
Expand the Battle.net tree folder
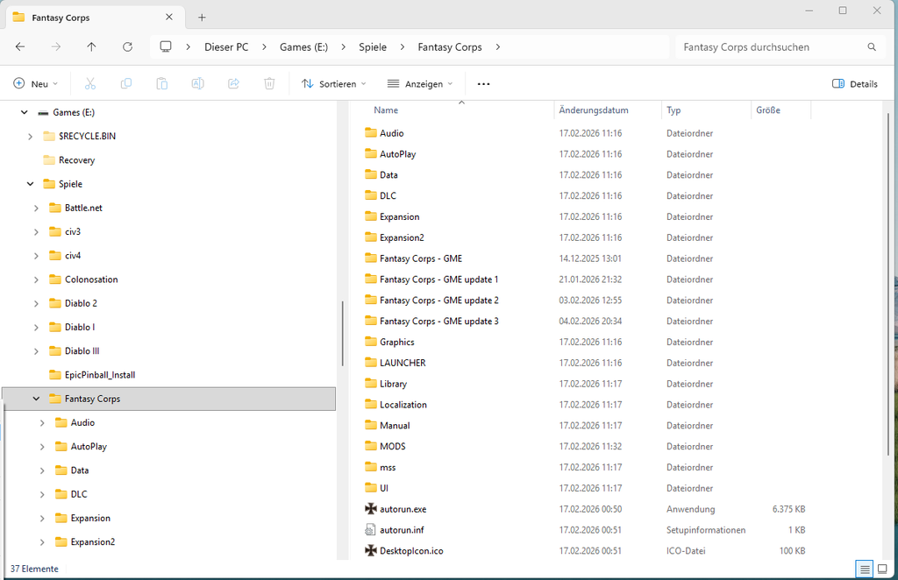(x=36, y=208)
